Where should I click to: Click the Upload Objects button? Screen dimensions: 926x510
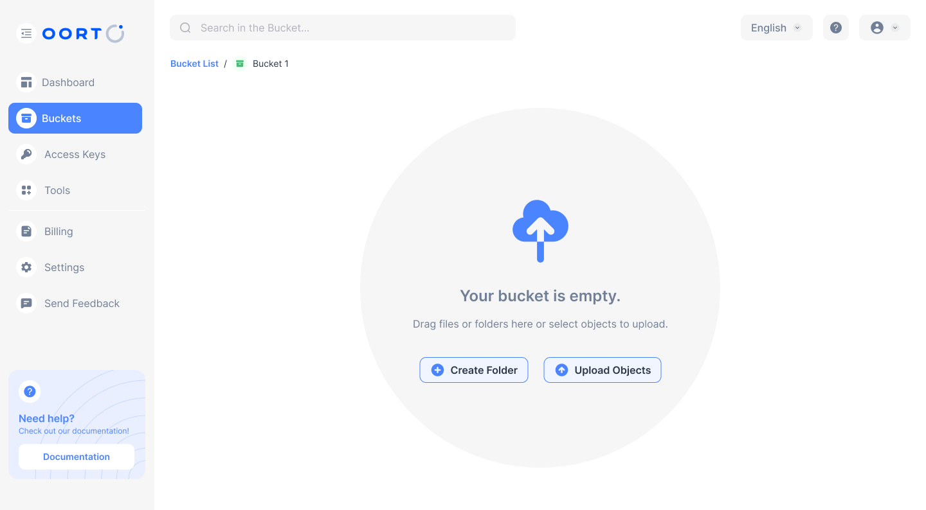(x=603, y=370)
